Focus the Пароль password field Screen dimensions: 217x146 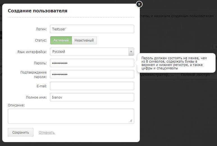tap(92, 63)
